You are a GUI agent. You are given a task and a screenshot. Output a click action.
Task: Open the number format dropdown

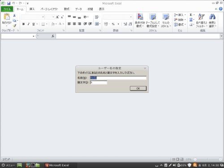pos(131,17)
